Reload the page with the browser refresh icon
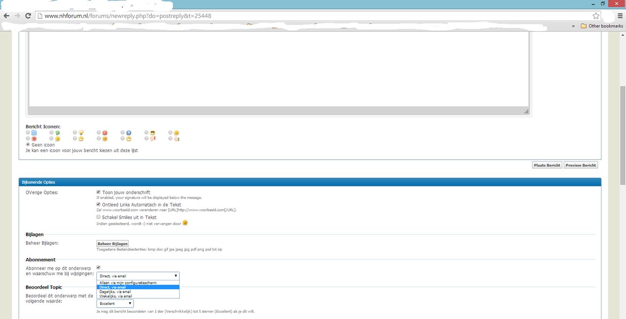The height and width of the screenshot is (319, 626). [28, 16]
